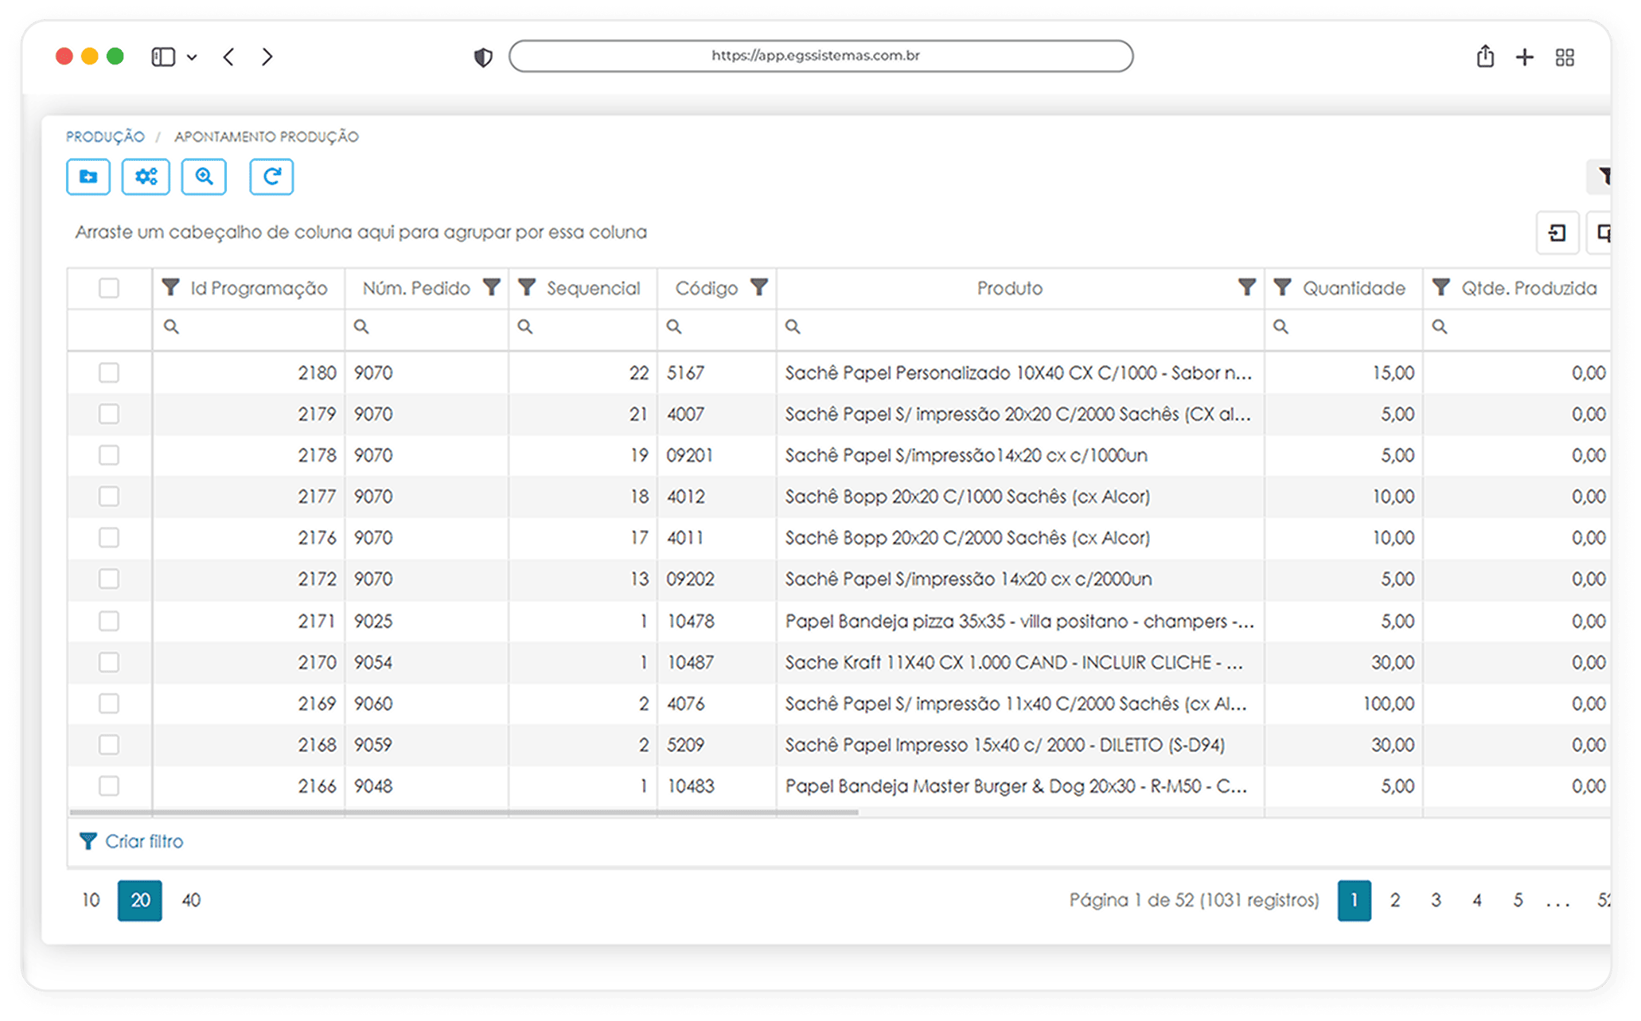
Task: Tick checkbox for row 2170
Action: tap(109, 662)
